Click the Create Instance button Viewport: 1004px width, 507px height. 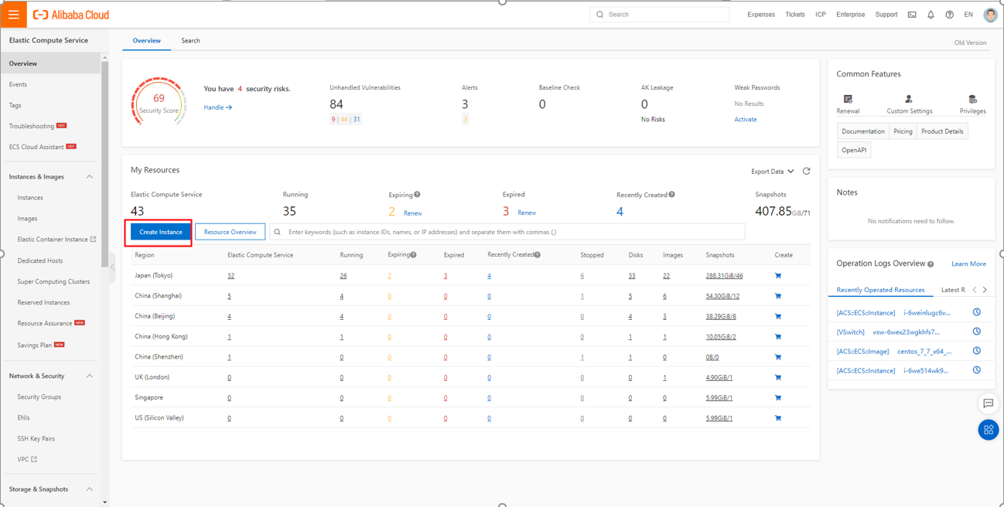click(161, 232)
